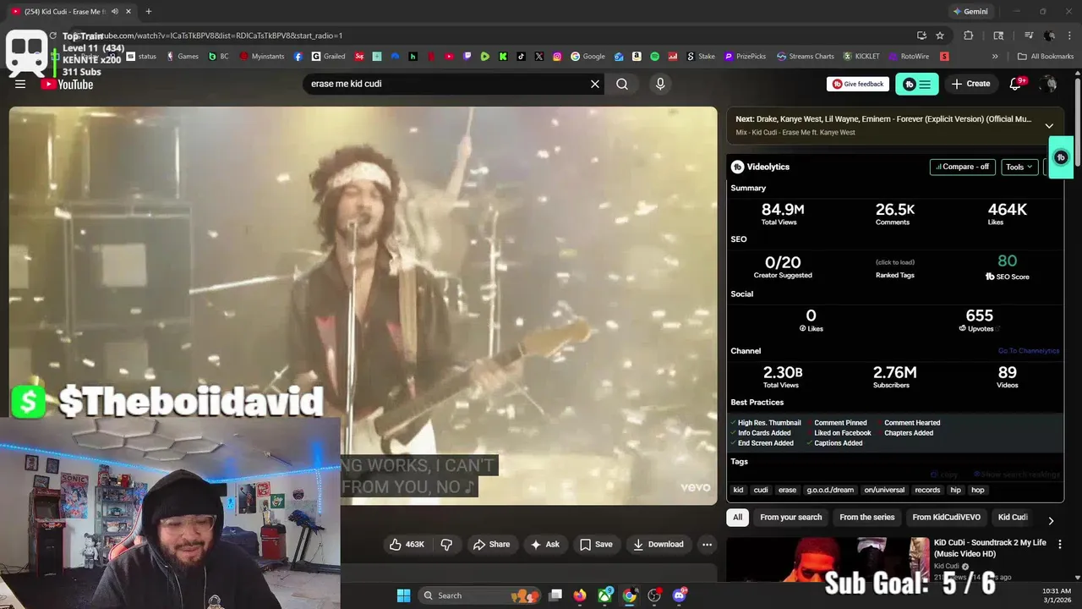Select the All filter chip
Image resolution: width=1082 pixels, height=609 pixels.
pos(737,517)
